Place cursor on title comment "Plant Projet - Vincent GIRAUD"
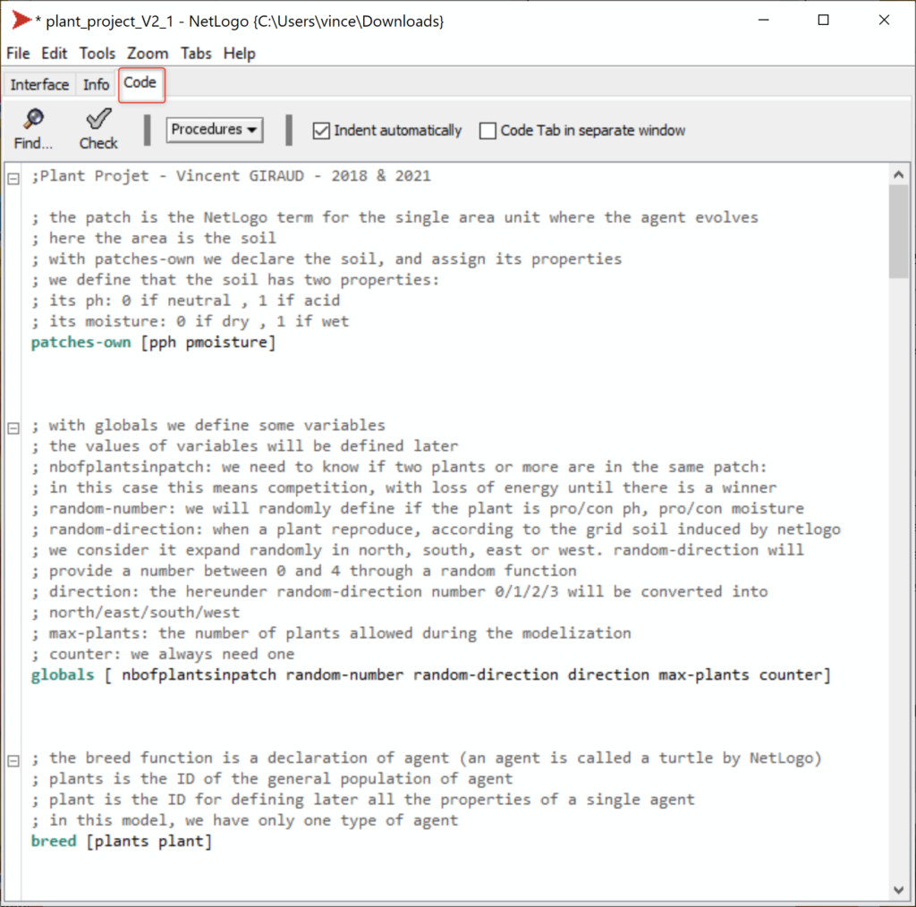This screenshot has width=916, height=907. (173, 176)
